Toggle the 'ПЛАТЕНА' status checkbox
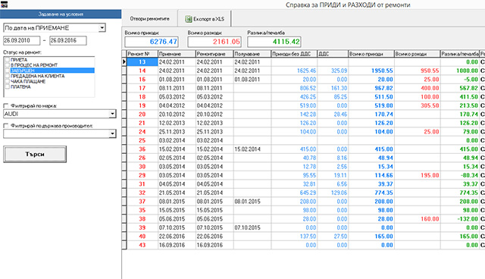This screenshot has width=485, height=279. [7, 86]
